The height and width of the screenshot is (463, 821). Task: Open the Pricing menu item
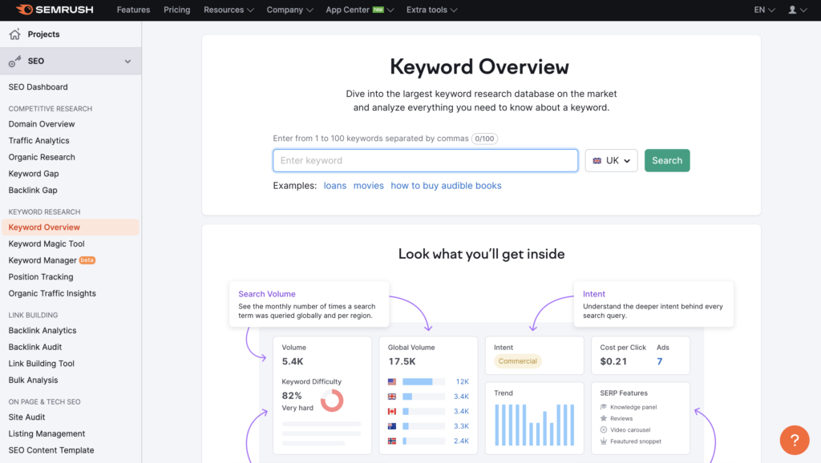click(x=178, y=10)
